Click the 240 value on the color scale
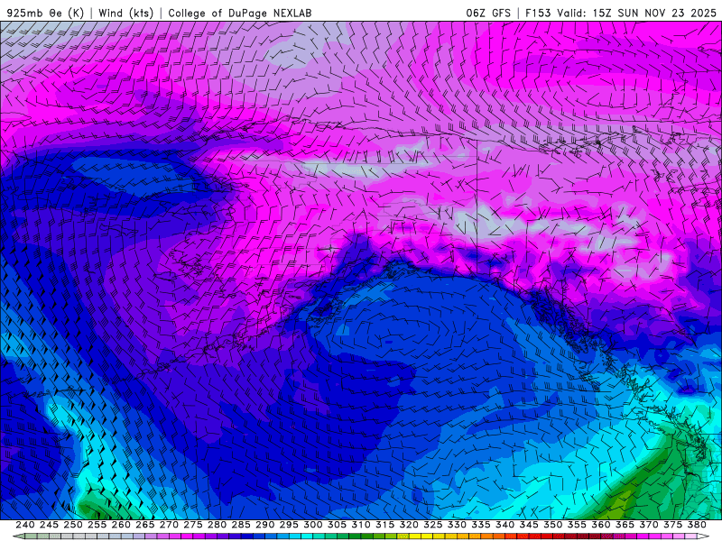Viewport: 722px width, 541px height. (25, 525)
